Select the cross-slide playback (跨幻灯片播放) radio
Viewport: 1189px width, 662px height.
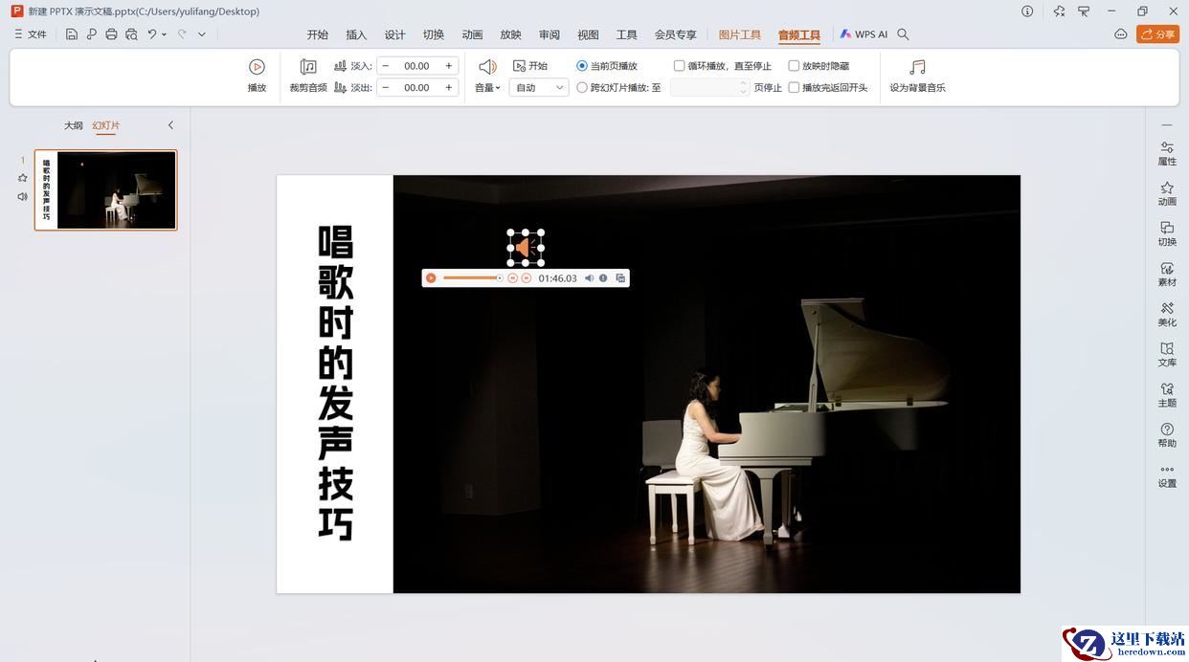582,87
